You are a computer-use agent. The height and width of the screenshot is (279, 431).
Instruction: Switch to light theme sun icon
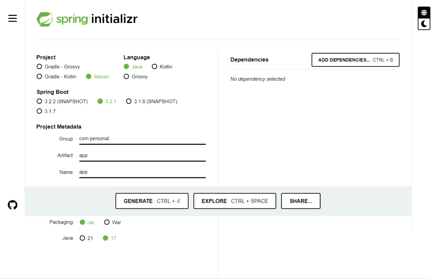click(424, 13)
